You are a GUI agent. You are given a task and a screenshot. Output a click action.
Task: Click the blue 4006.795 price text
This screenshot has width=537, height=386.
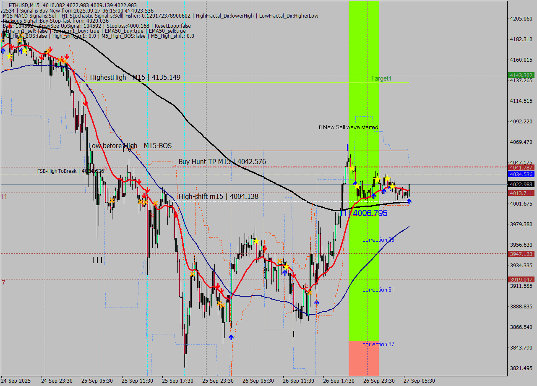tap(371, 213)
